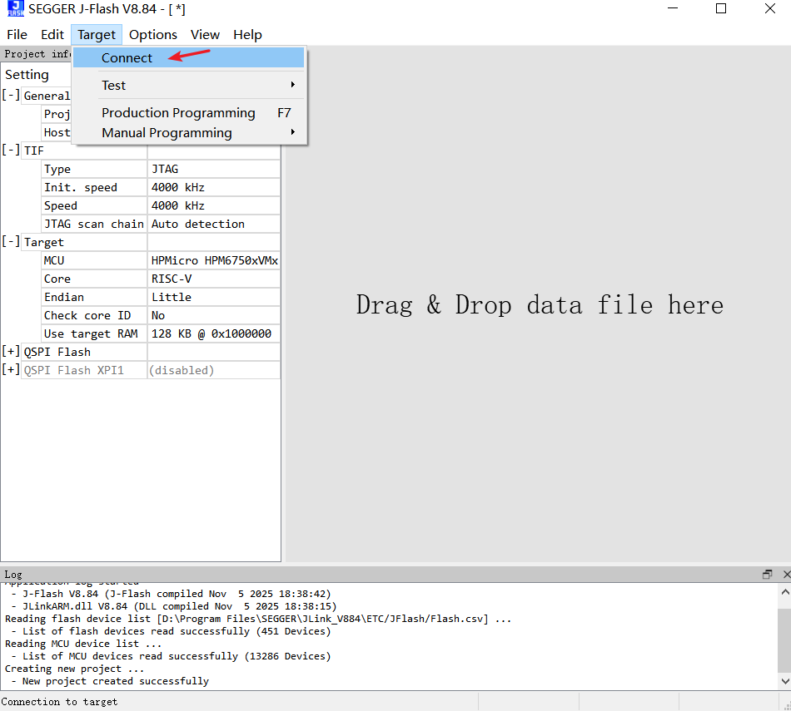791x711 pixels.
Task: Collapse the TIF settings group
Action: [11, 151]
